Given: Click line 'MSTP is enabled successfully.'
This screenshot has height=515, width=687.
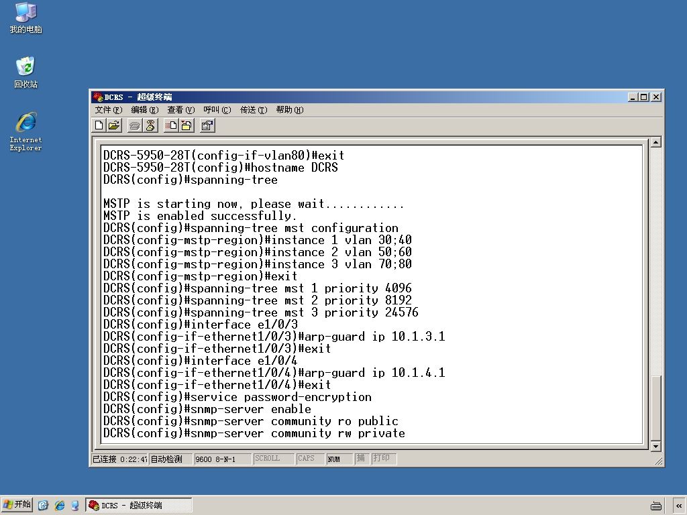Looking at the screenshot, I should point(200,216).
